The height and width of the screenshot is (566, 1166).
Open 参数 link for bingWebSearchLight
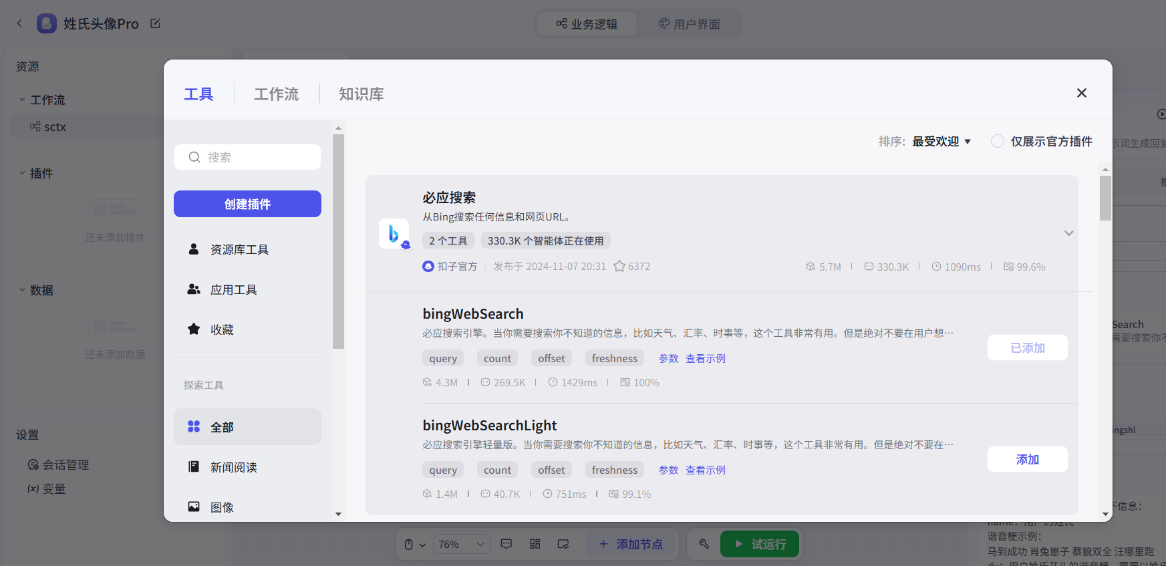click(668, 470)
